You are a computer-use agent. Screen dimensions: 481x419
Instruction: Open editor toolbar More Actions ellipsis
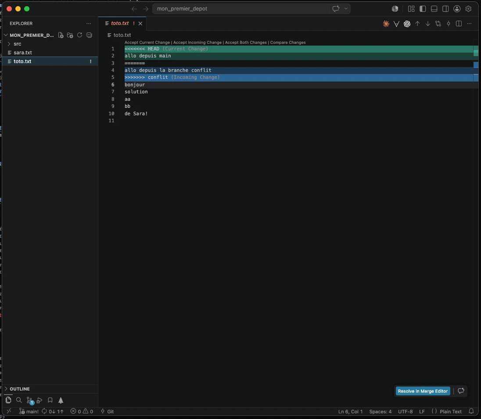coord(469,24)
